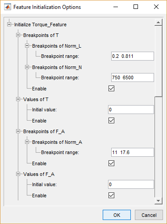The height and width of the screenshot is (224, 167).
Task: Toggle Enable checkbox under Values of T
Action: point(111,121)
